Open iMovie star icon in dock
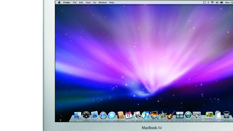Screen dimensions: 233x131 point(163,115)
